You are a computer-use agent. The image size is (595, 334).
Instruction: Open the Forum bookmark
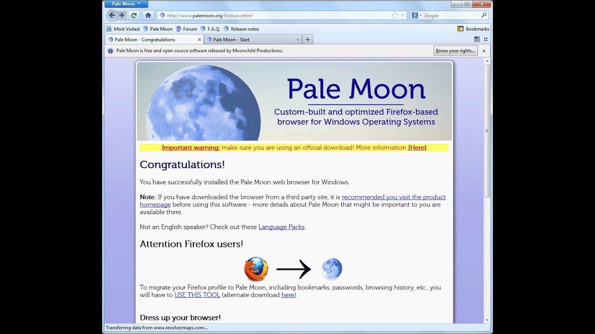tap(186, 29)
